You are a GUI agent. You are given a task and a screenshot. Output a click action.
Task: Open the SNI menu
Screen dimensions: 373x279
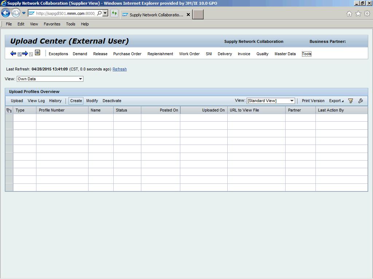coord(209,54)
